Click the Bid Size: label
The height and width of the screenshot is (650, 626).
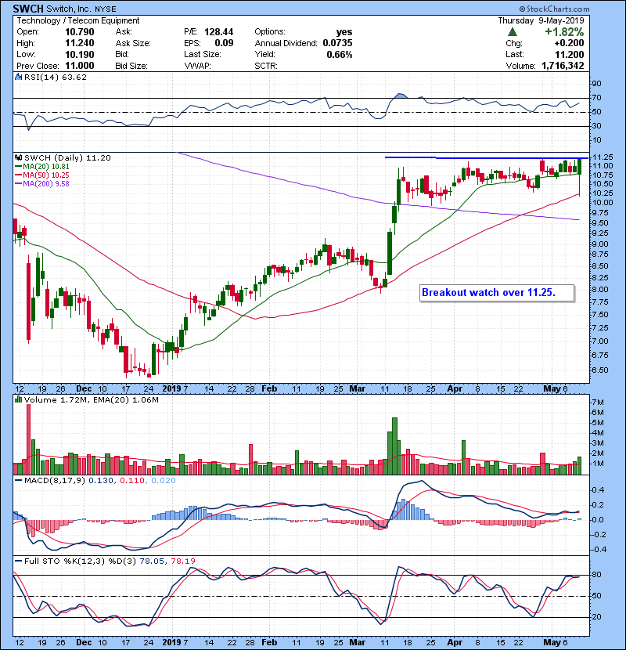pos(131,66)
